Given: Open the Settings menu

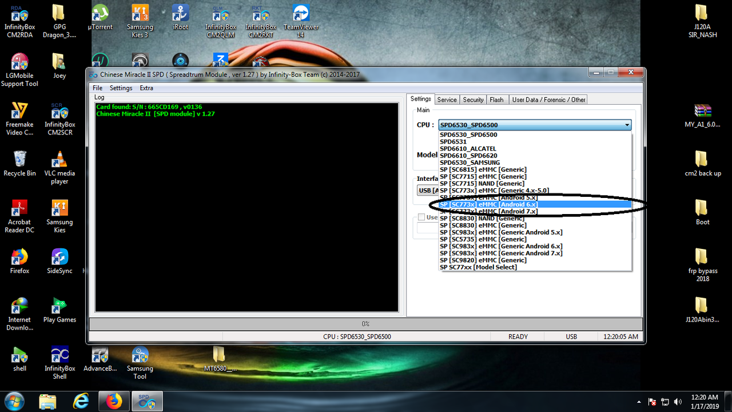Looking at the screenshot, I should (121, 88).
